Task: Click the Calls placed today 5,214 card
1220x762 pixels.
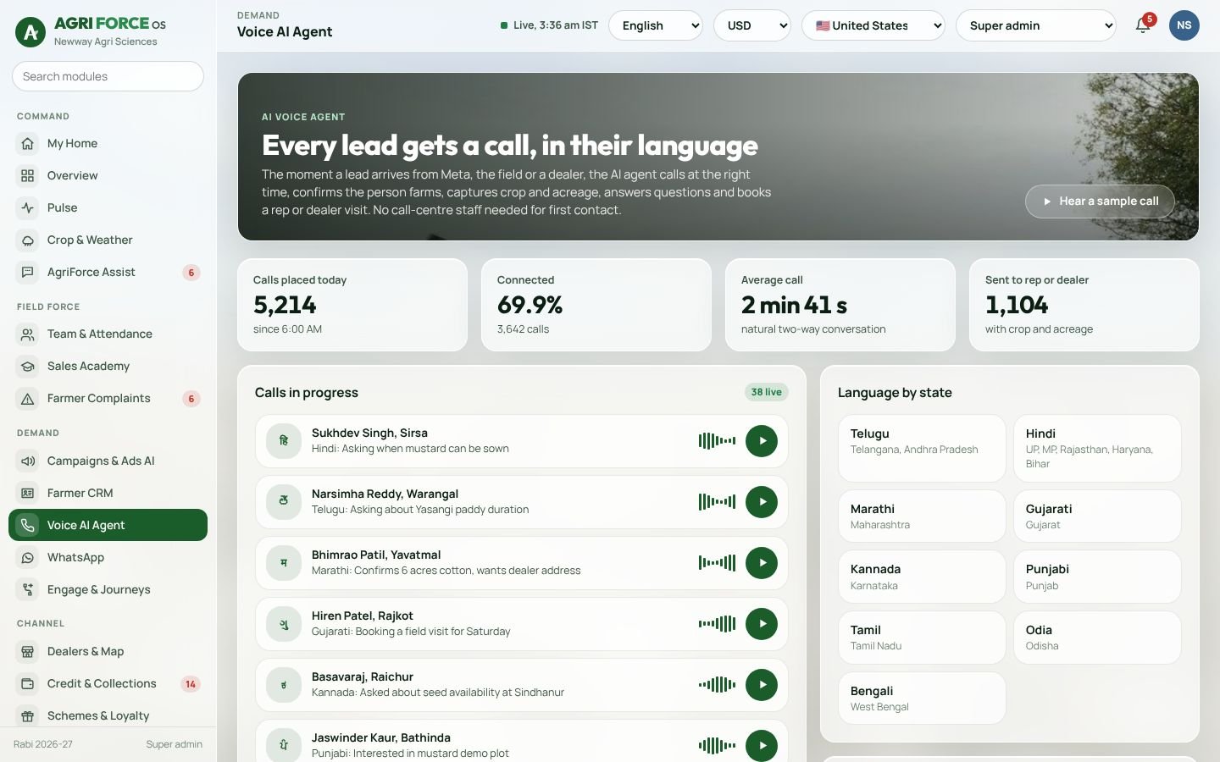Action: tap(352, 305)
